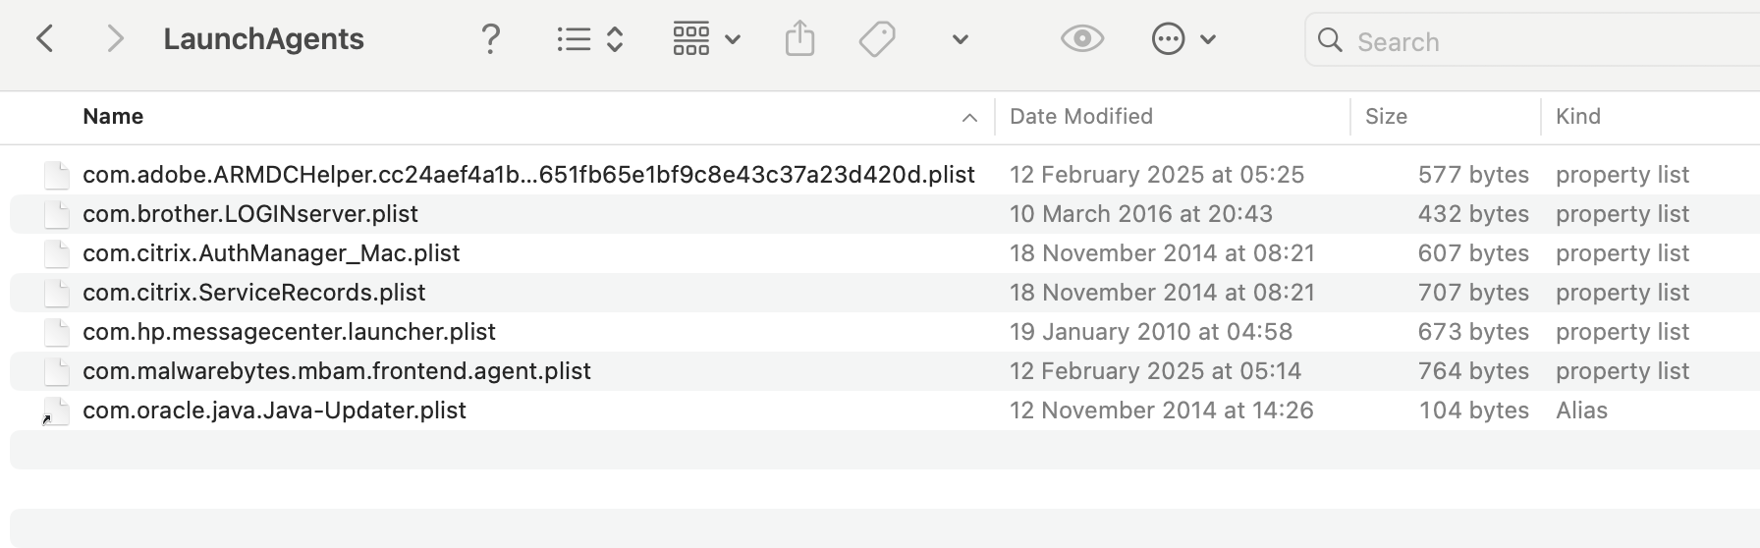The image size is (1760, 548).
Task: Sort by the Kind column header
Action: [1577, 117]
